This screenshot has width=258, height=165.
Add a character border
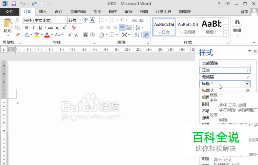92,20
